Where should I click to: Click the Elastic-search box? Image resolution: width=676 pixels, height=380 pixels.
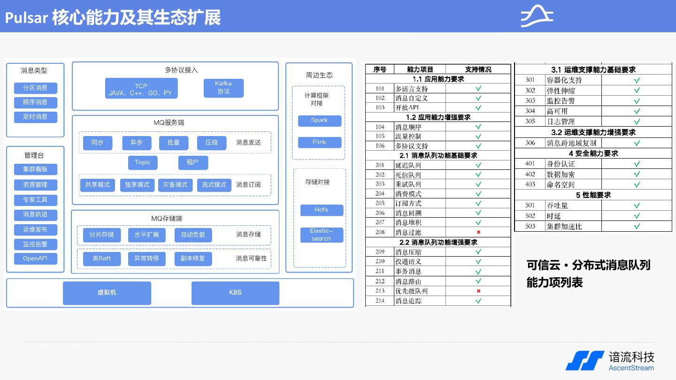click(322, 235)
